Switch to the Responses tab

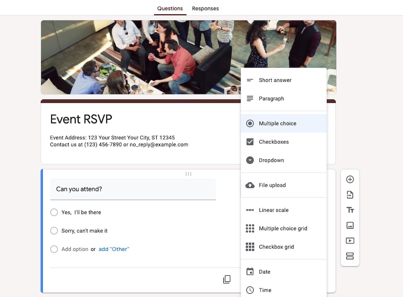pos(205,8)
